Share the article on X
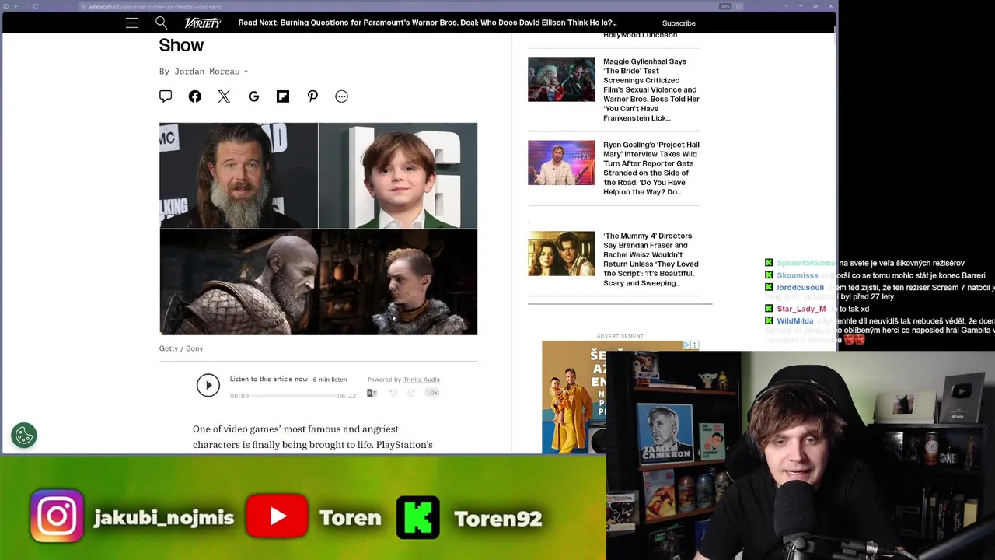 224,96
